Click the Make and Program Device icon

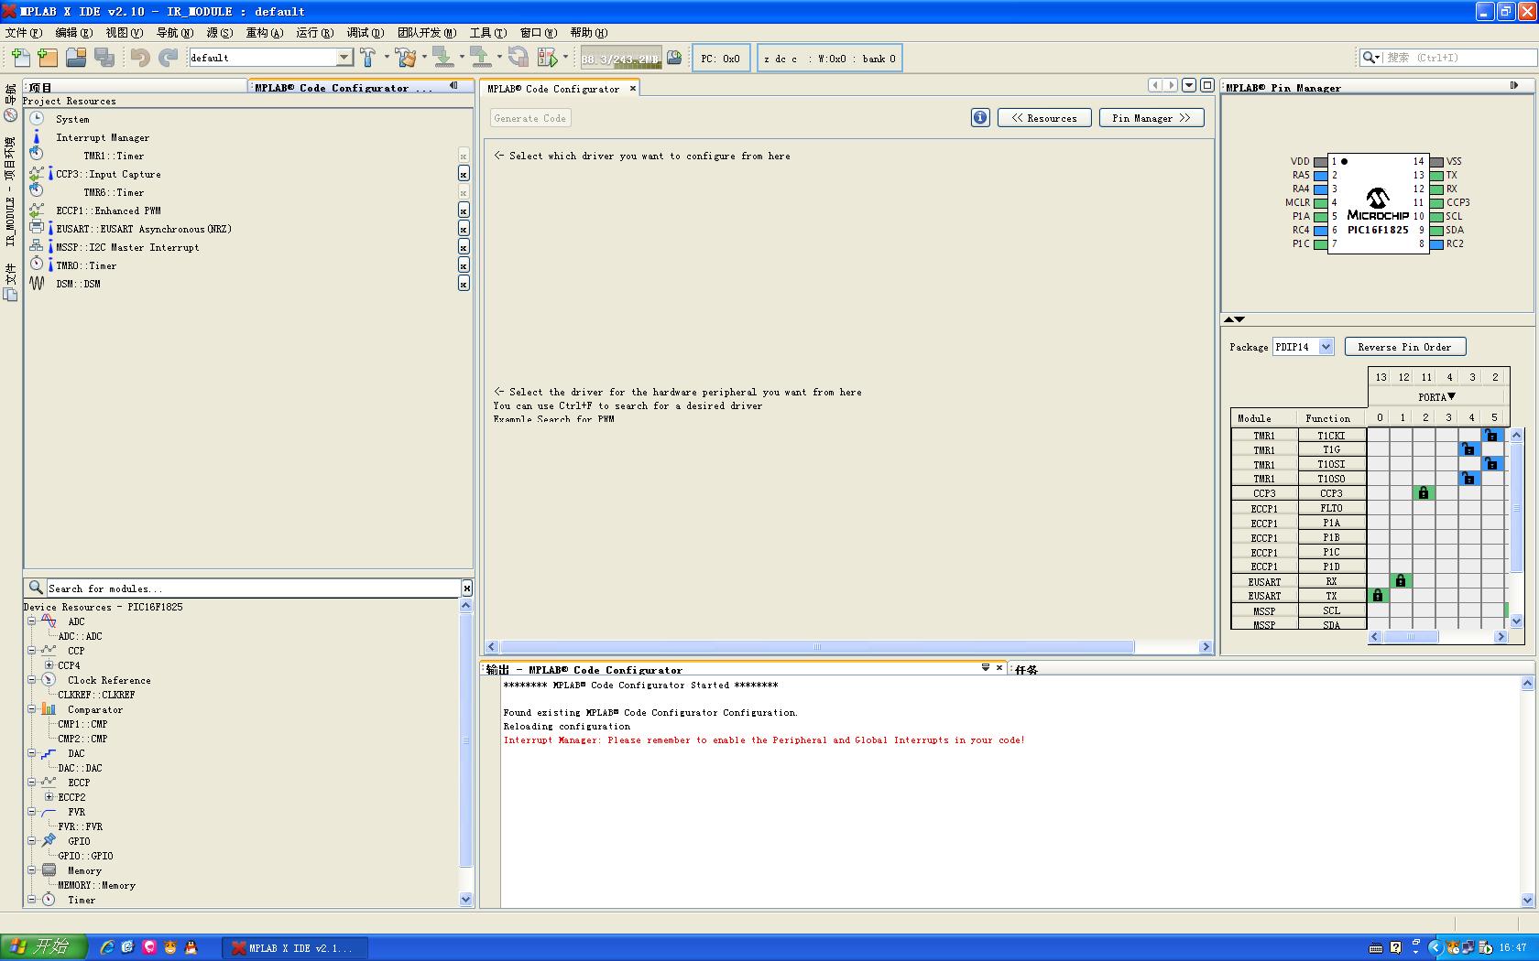click(x=443, y=58)
